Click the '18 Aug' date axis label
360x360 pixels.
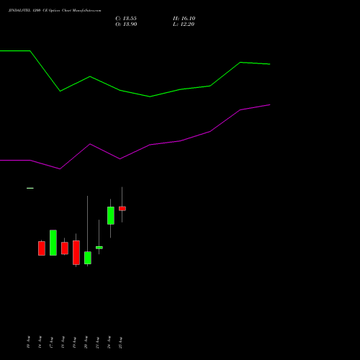pyautogui.click(x=63, y=342)
